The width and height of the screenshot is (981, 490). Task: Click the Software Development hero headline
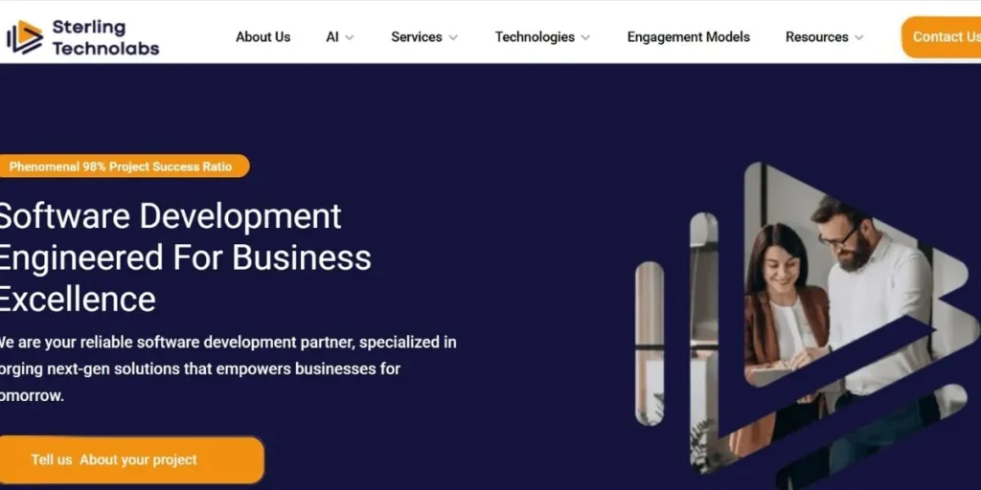coord(185,256)
